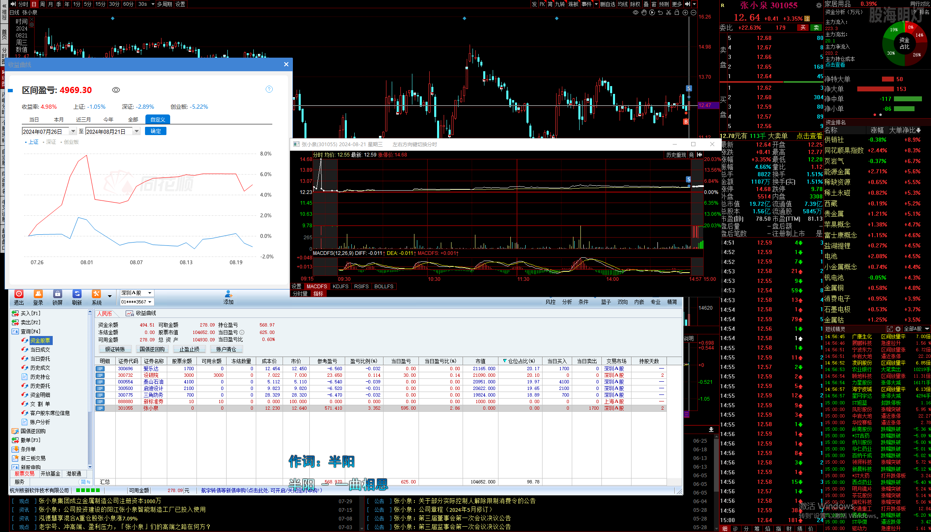Click the 账户清仓 button
This screenshot has height=532, width=931.
click(226, 349)
